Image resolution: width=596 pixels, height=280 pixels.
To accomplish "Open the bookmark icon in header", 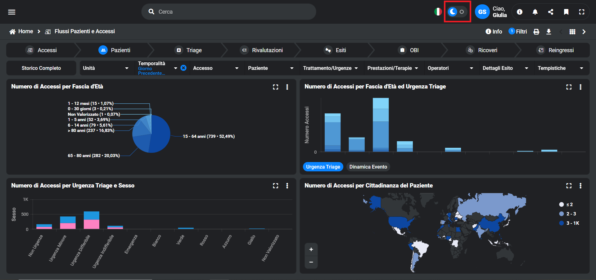I will click(x=566, y=12).
